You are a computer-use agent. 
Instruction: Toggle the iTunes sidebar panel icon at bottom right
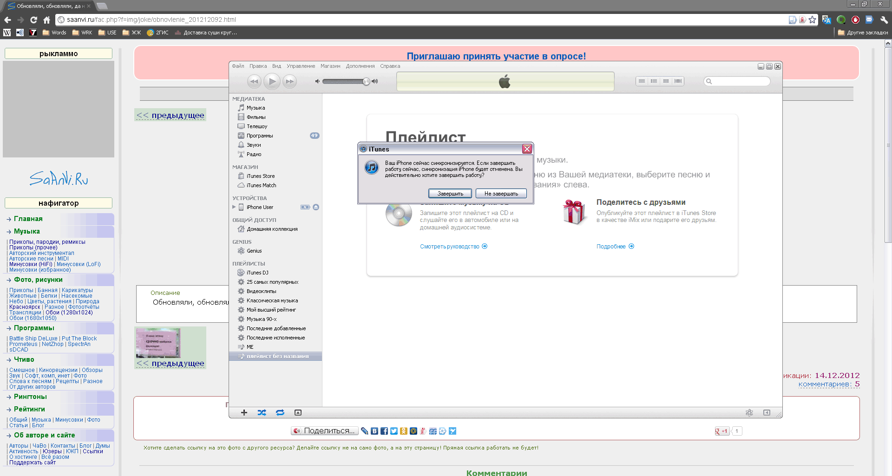click(767, 412)
